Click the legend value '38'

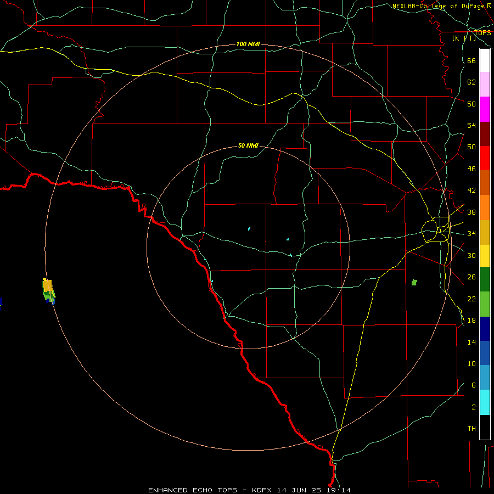pos(471,212)
